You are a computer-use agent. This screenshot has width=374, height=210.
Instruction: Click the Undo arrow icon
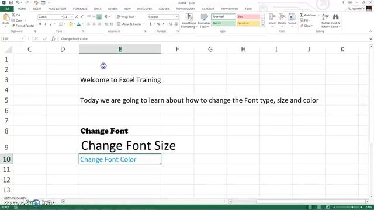18,2
